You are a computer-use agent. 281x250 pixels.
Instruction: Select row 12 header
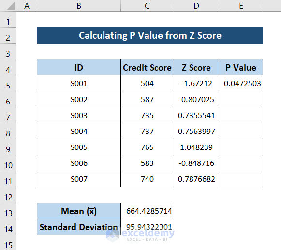coord(8,195)
